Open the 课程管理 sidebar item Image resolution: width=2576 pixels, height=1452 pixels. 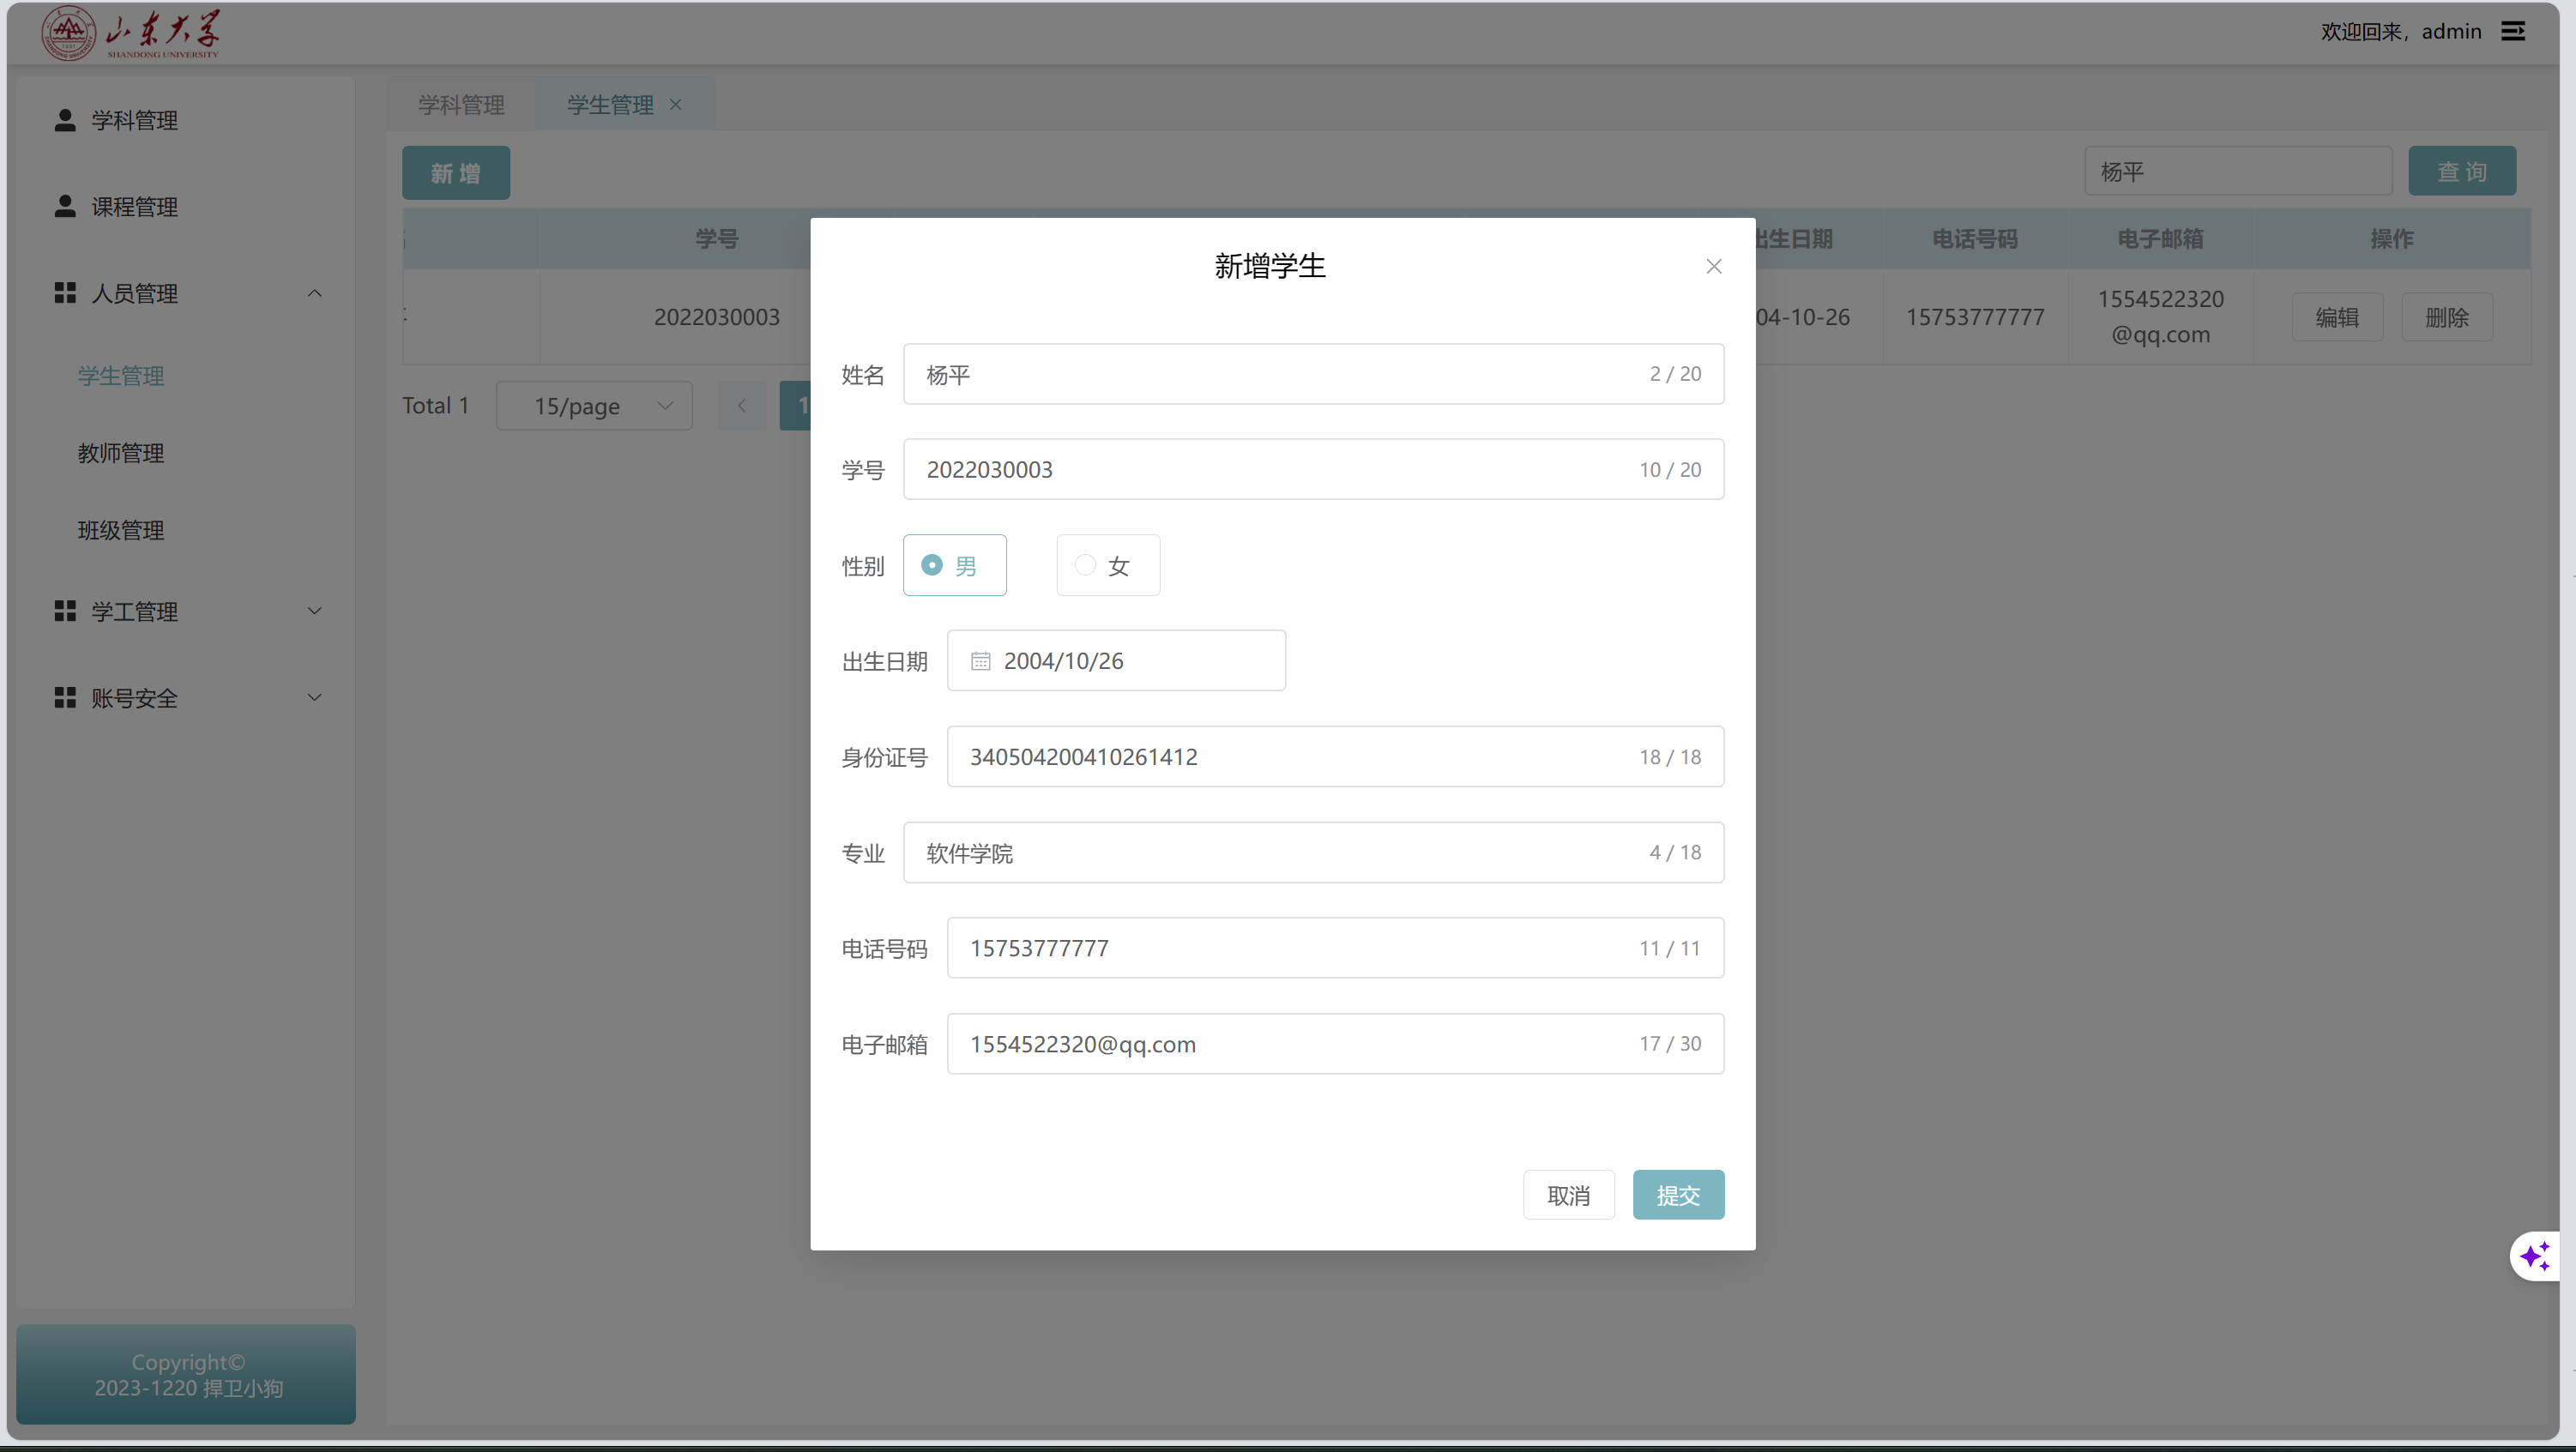pyautogui.click(x=186, y=206)
